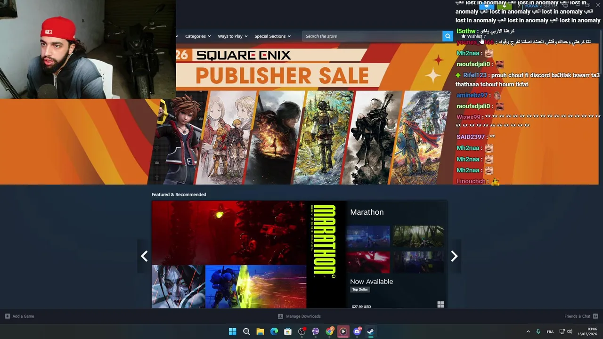Image resolution: width=603 pixels, height=339 pixels.
Task: View the forest Marathon screenshot thumbnail
Action: pyautogui.click(x=418, y=237)
